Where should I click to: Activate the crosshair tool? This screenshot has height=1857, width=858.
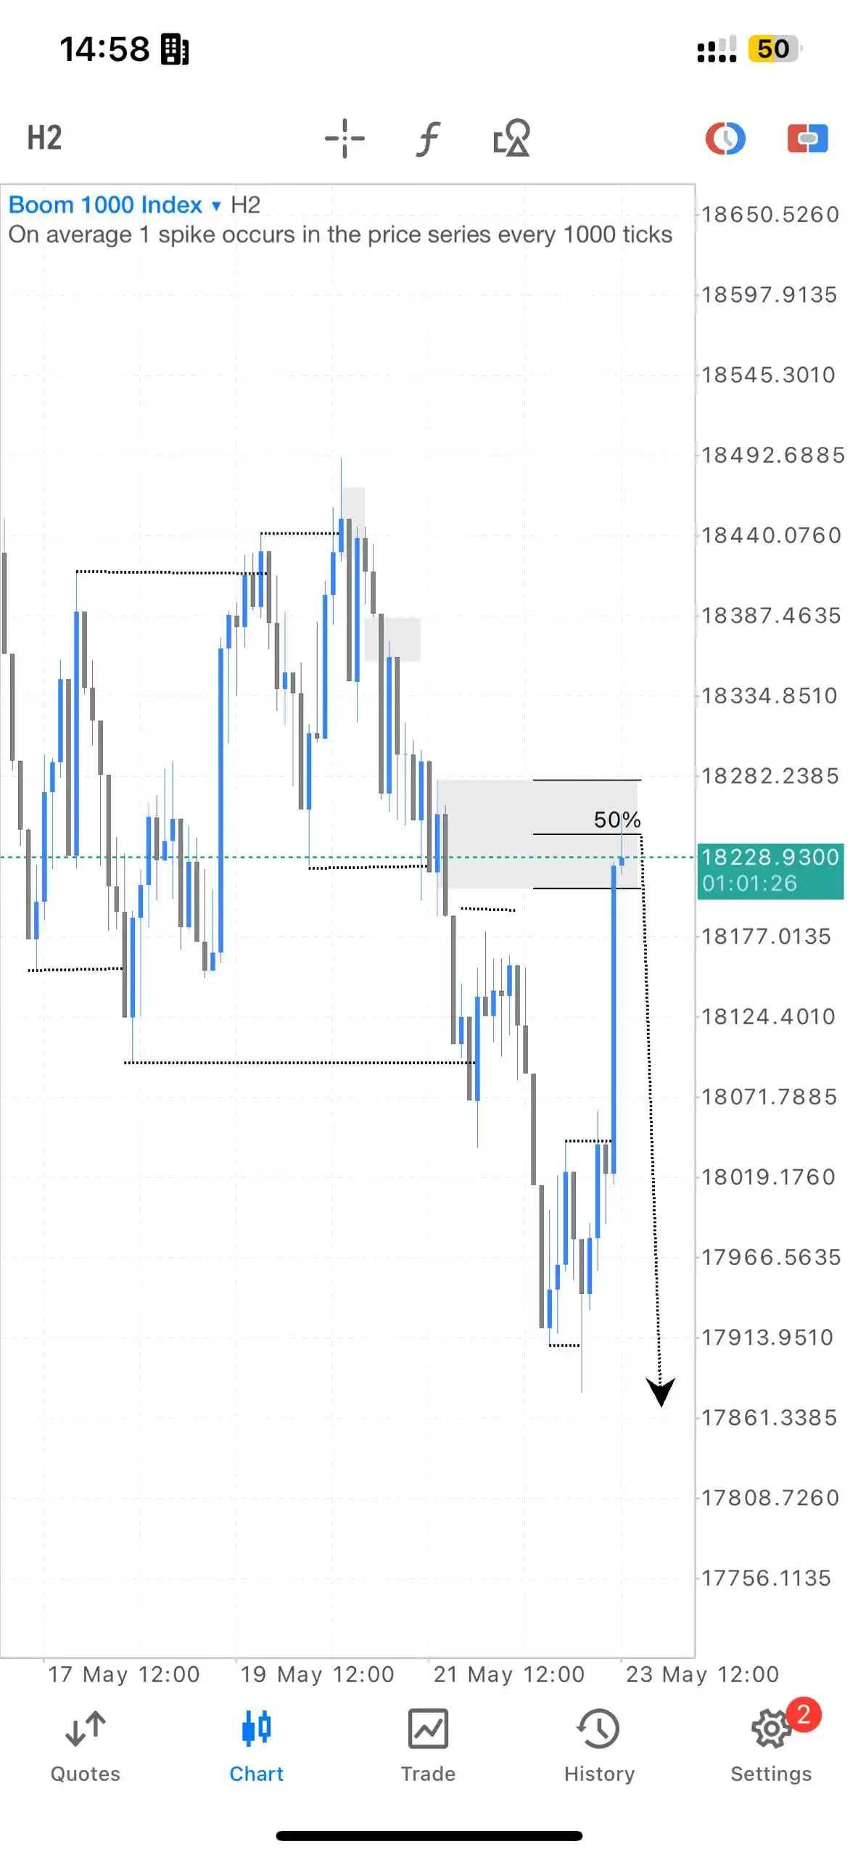[345, 138]
